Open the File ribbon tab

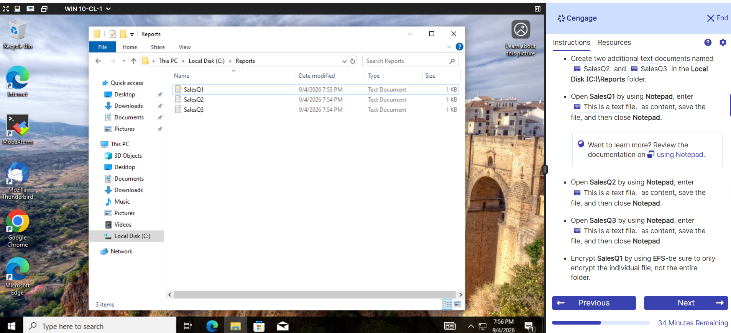(x=102, y=47)
